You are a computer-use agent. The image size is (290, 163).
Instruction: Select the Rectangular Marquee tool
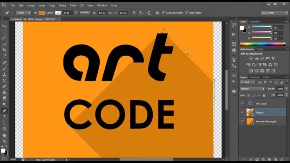tap(4, 32)
